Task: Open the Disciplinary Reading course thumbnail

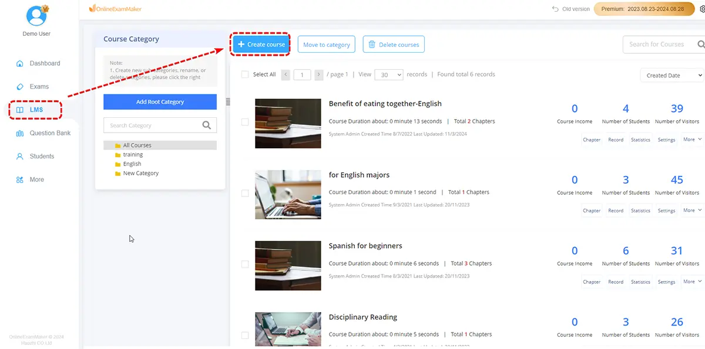Action: tap(288, 328)
